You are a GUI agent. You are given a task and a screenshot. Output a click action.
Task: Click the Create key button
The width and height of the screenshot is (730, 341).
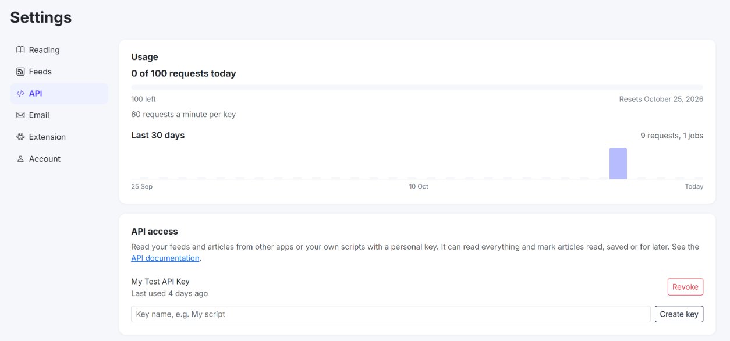[679, 314]
